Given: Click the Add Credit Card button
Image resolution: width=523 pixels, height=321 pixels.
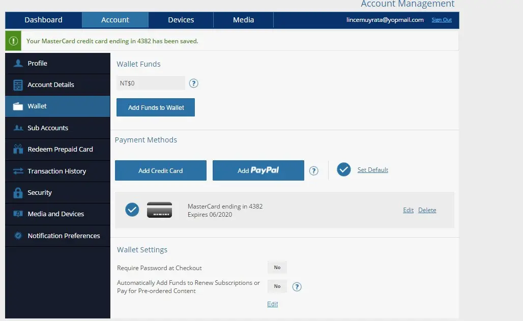Looking at the screenshot, I should (161, 170).
